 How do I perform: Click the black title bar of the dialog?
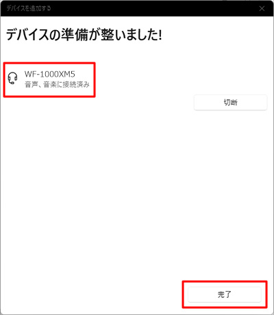click(x=137, y=8)
